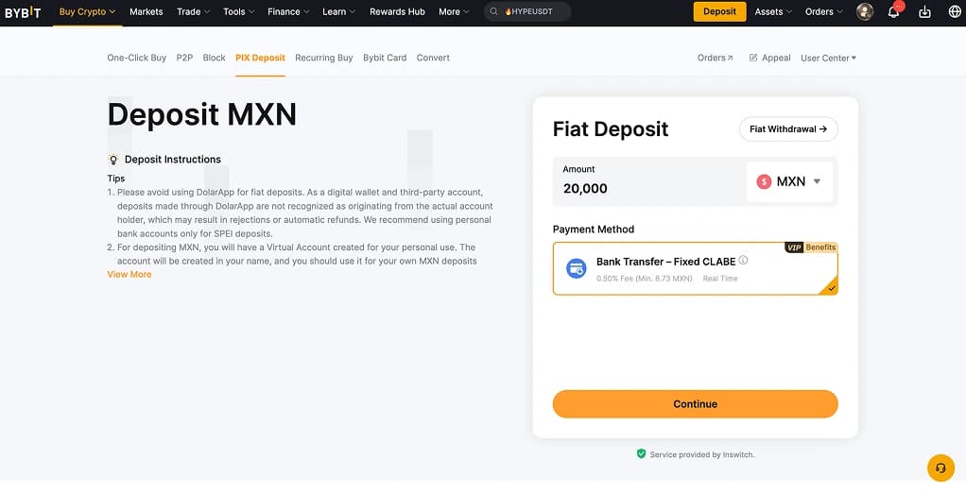Screen dimensions: 966x494
Task: Open the notifications bell
Action: [893, 12]
